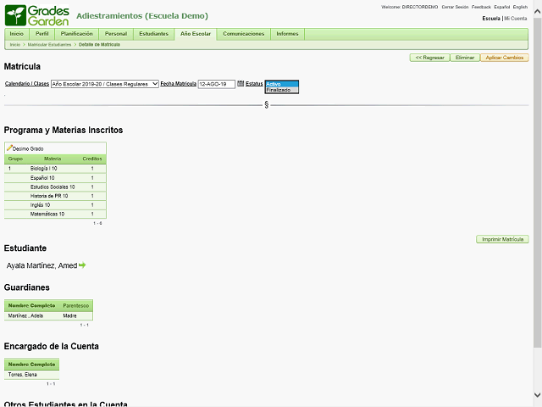Click the '<< Regresar' button
This screenshot has width=542, height=407.
(x=429, y=58)
